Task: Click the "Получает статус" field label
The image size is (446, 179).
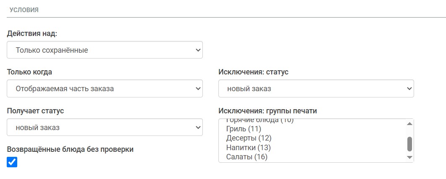Action: click(x=35, y=111)
